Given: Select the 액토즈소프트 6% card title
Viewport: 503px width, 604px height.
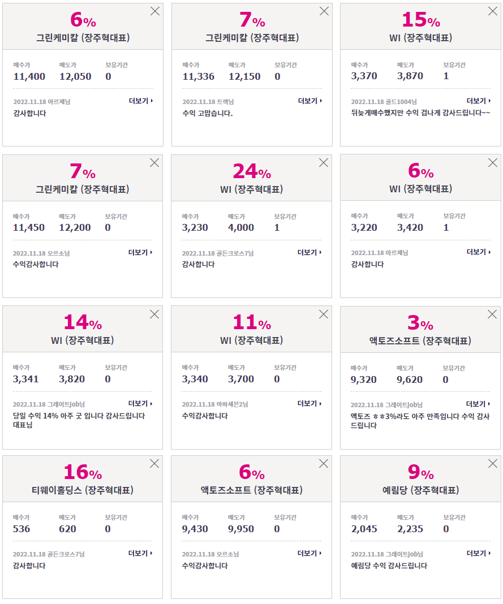Looking at the screenshot, I should pyautogui.click(x=252, y=490).
